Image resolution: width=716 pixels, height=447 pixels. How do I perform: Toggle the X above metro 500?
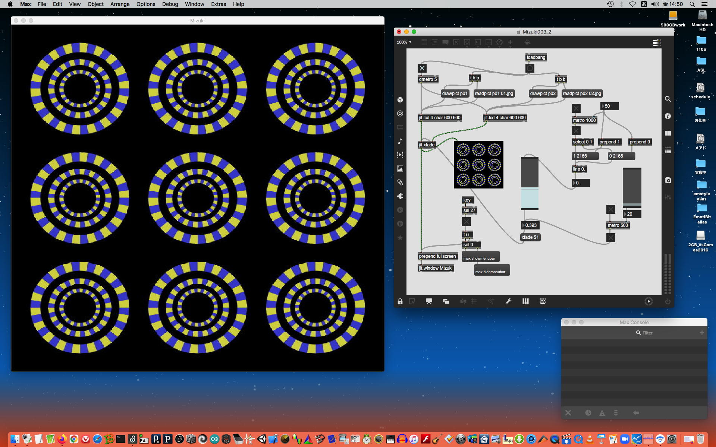pos(610,209)
